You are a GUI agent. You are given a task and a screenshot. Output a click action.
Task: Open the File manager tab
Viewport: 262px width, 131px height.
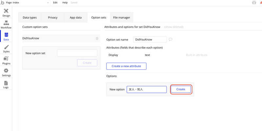point(122,18)
